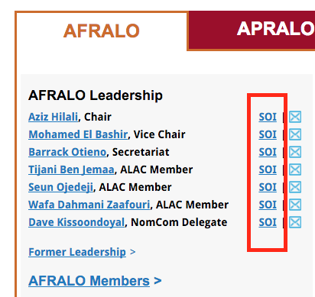The image size is (315, 297).
Task: Select the AFRALO tab
Action: coord(102,31)
